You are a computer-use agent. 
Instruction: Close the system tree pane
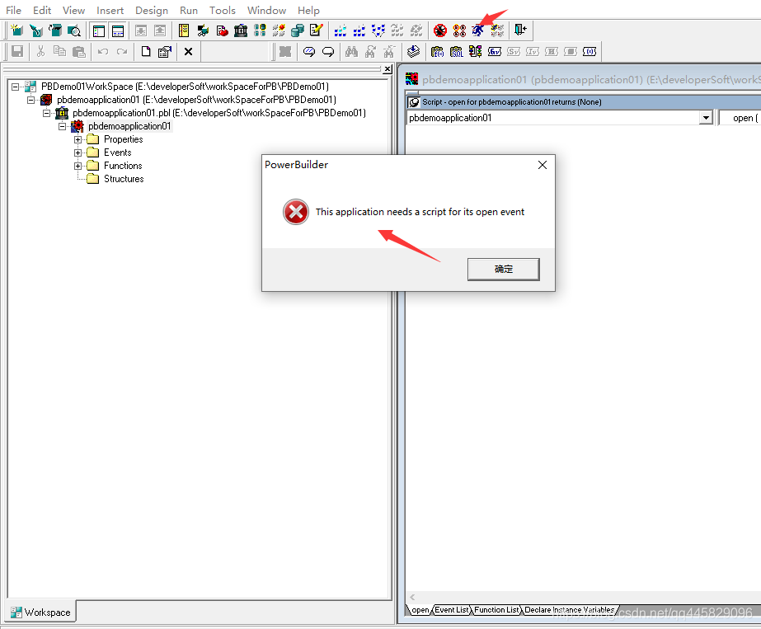[388, 69]
